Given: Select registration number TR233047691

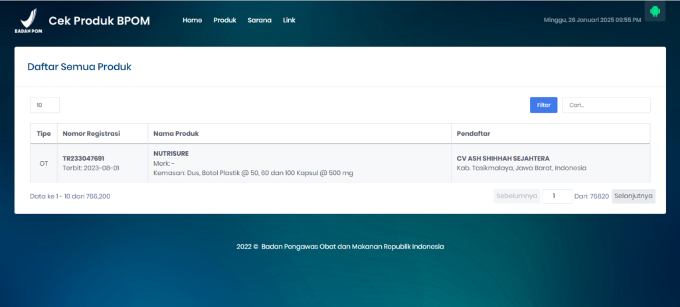Looking at the screenshot, I should tap(83, 158).
